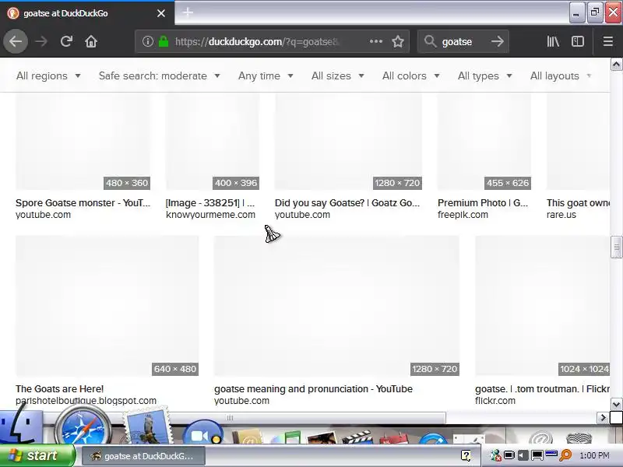623x467 pixels.
Task: Click the vertical scrollbar thumb
Action: (x=616, y=247)
